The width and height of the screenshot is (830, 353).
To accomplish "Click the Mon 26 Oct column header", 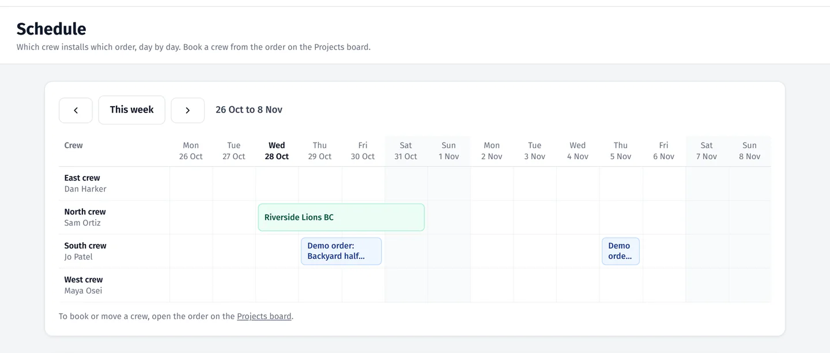I will point(191,151).
